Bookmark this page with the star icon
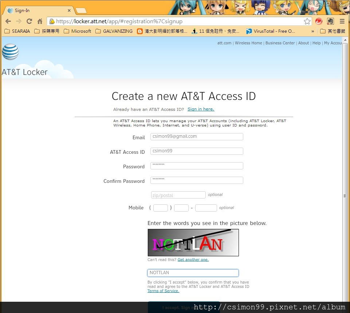 click(x=307, y=21)
